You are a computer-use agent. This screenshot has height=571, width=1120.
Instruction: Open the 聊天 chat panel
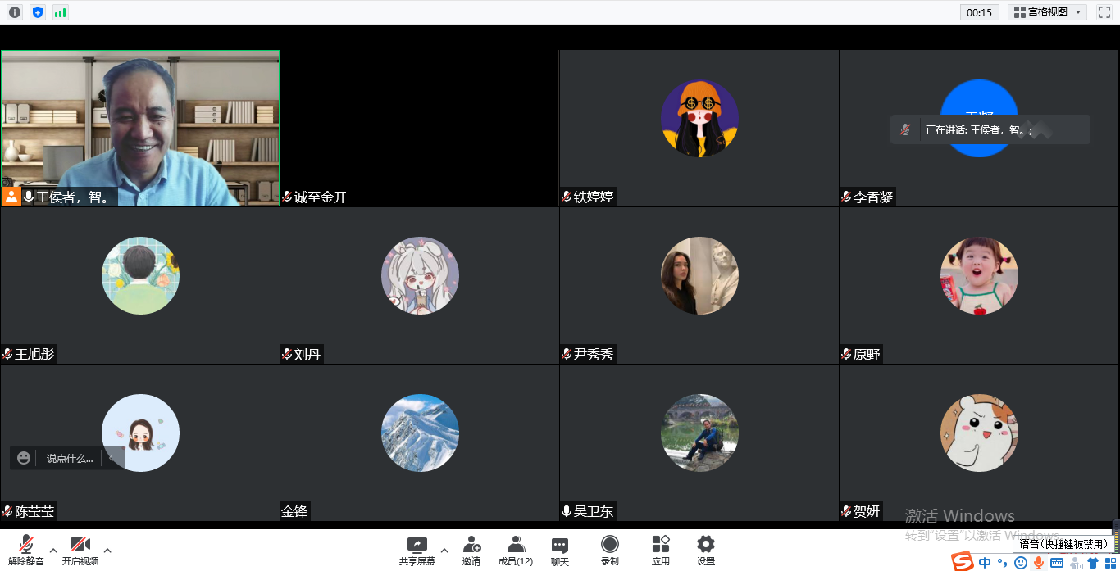[560, 551]
